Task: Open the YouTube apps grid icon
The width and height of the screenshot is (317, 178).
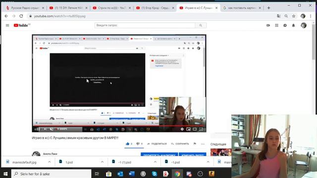Action: [276, 25]
